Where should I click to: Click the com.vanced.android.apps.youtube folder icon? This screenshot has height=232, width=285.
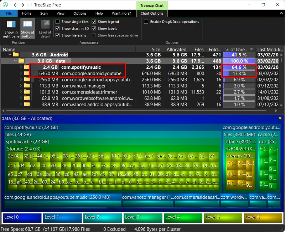coord(27,104)
